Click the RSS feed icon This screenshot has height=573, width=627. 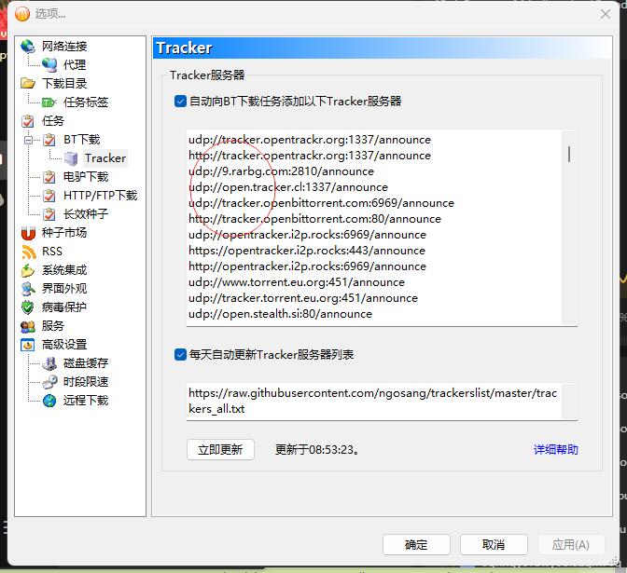tap(27, 251)
